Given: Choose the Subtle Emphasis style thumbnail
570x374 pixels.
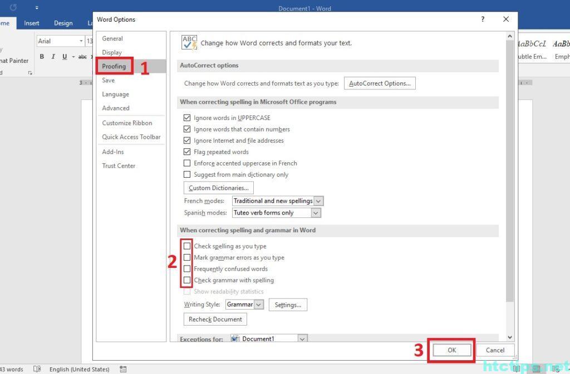Looking at the screenshot, I should point(532,49).
